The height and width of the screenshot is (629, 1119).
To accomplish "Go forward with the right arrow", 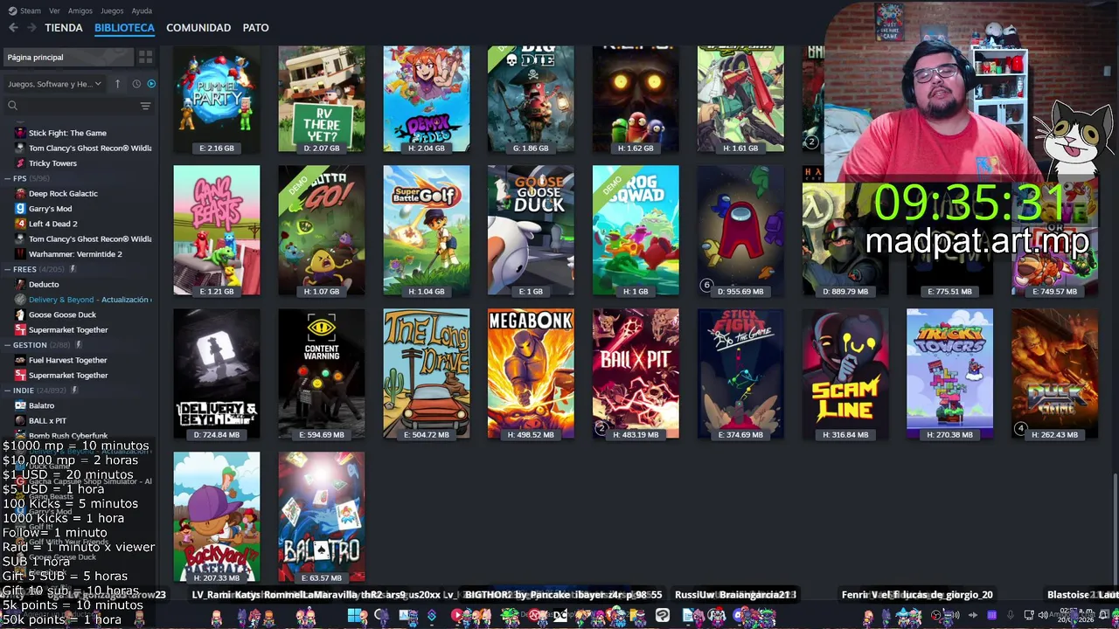I will coord(31,28).
